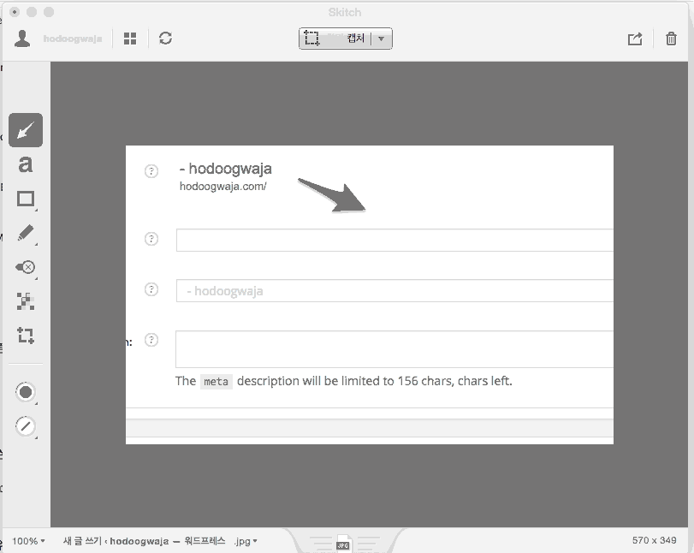Expand the capture options dropdown arrow

pos(381,39)
